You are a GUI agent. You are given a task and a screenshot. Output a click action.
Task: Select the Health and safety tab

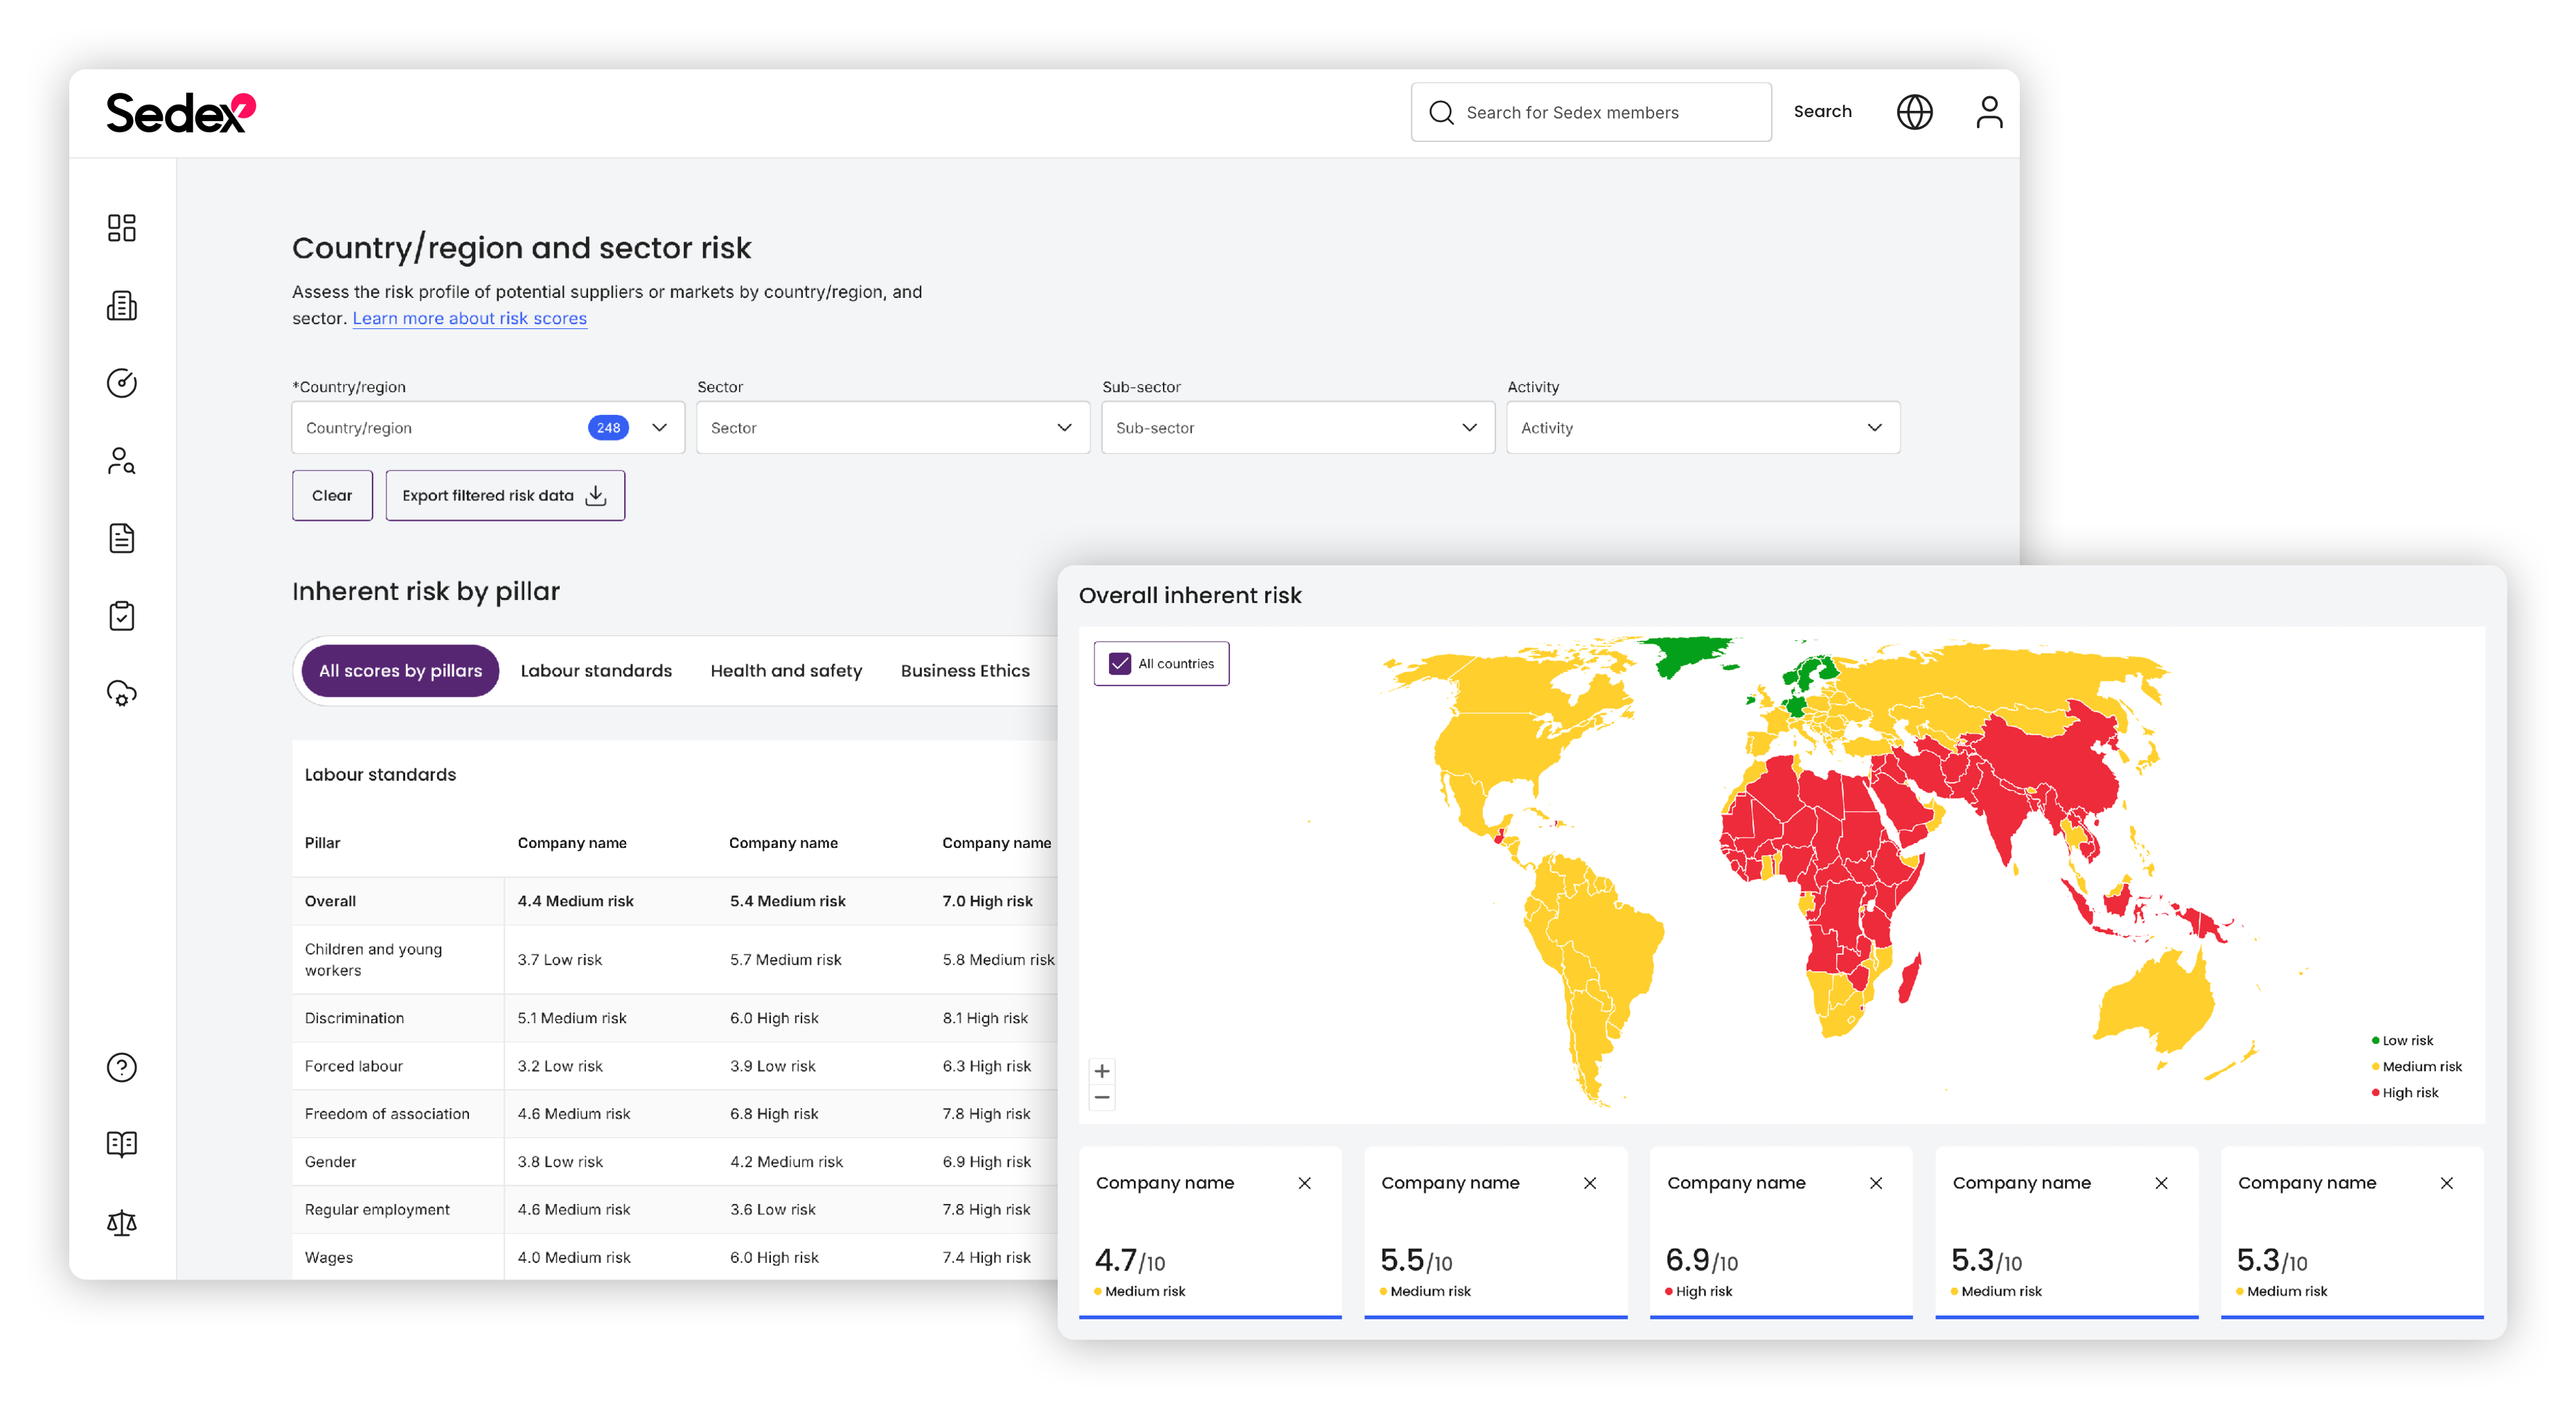[786, 670]
